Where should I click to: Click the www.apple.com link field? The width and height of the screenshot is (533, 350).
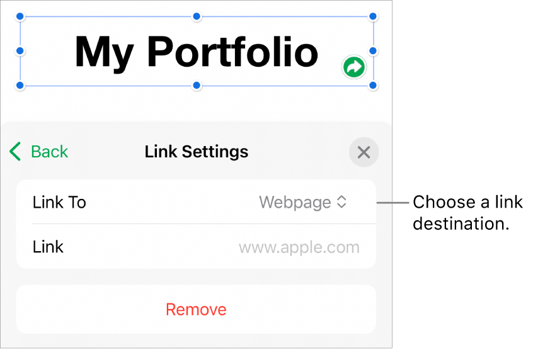tap(299, 247)
